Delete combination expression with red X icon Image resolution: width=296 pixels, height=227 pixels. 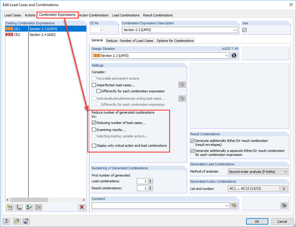[82, 208]
